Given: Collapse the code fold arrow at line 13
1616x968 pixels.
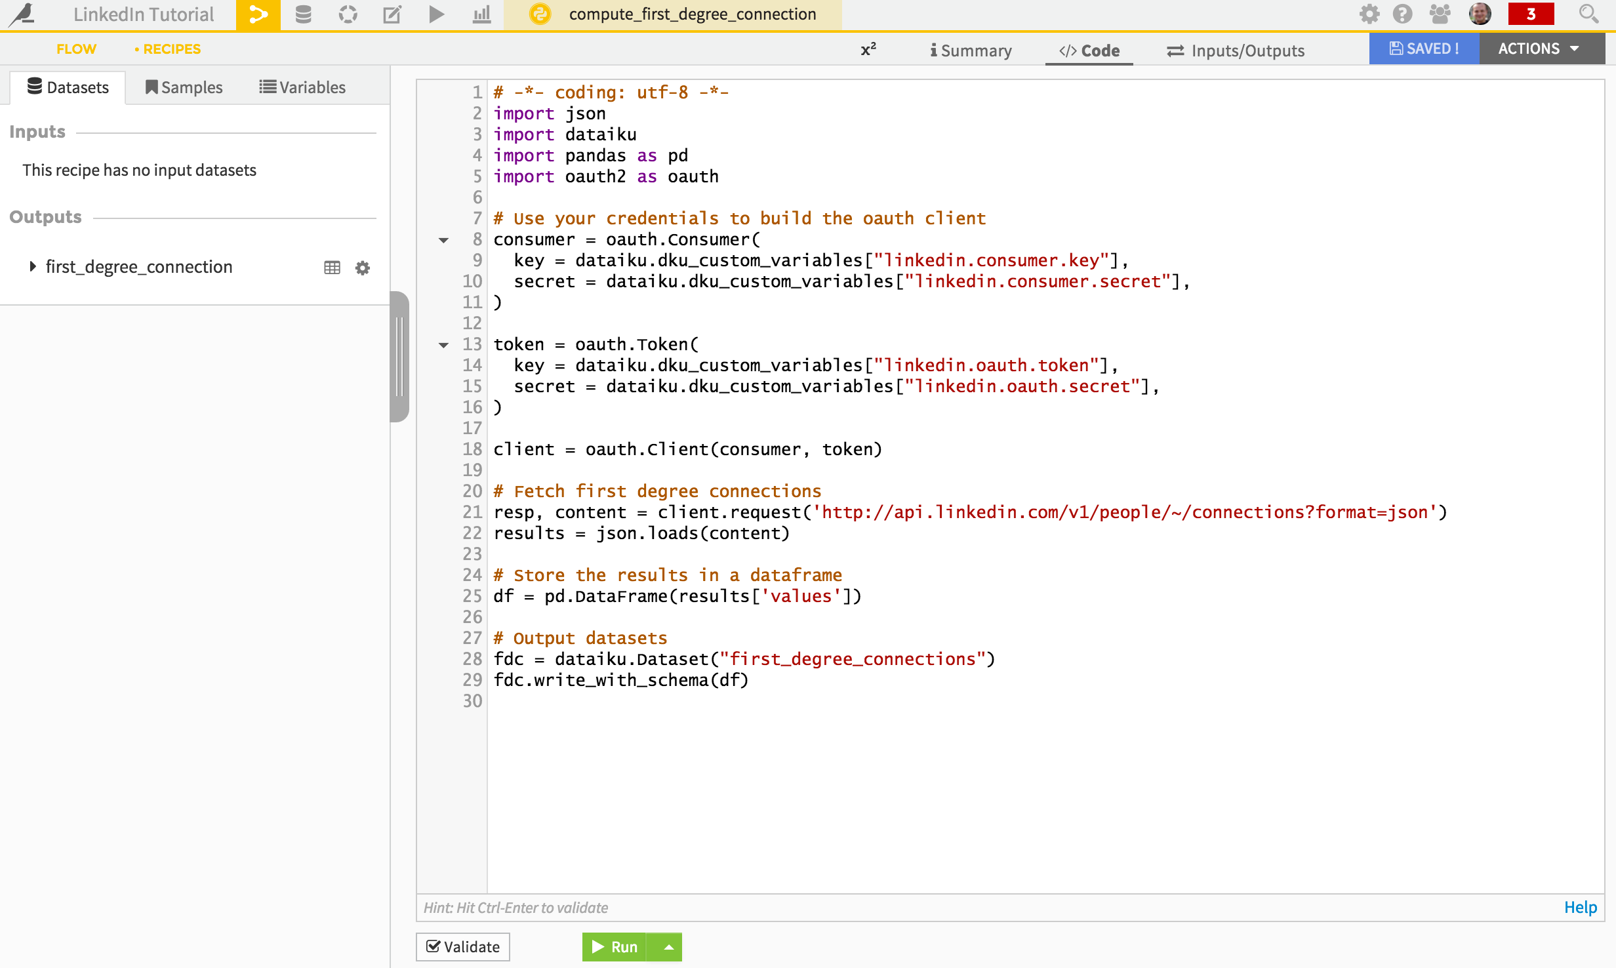Looking at the screenshot, I should coord(444,345).
